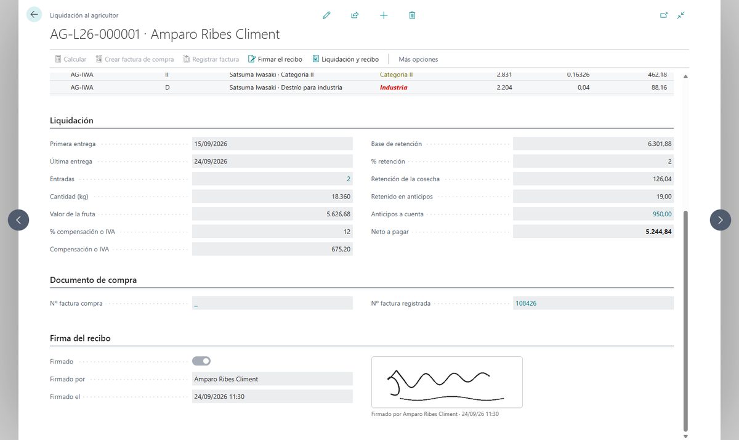Collapse the Liquidación section heading

[x=71, y=121]
